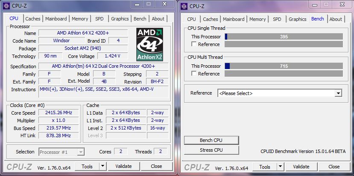Enable Reference checkbox under CPU Multi Thread
This screenshot has height=176, width=354.
(x=194, y=73)
